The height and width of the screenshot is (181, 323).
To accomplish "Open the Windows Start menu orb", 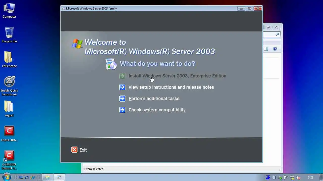I will (6, 177).
